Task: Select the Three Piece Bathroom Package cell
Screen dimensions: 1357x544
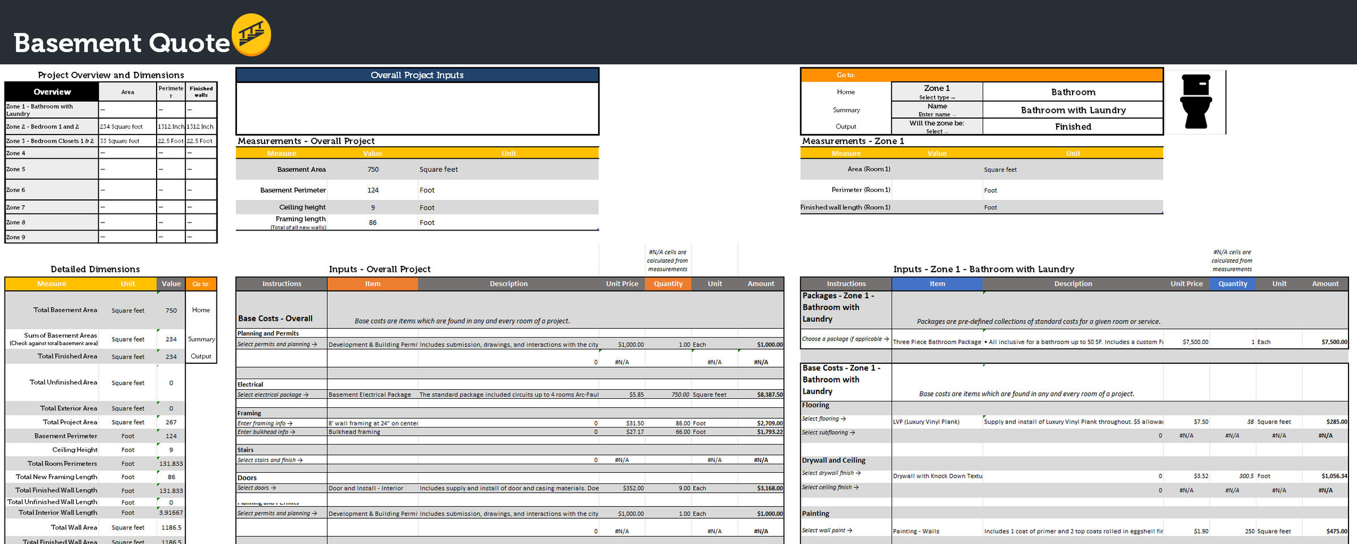Action: coord(937,342)
